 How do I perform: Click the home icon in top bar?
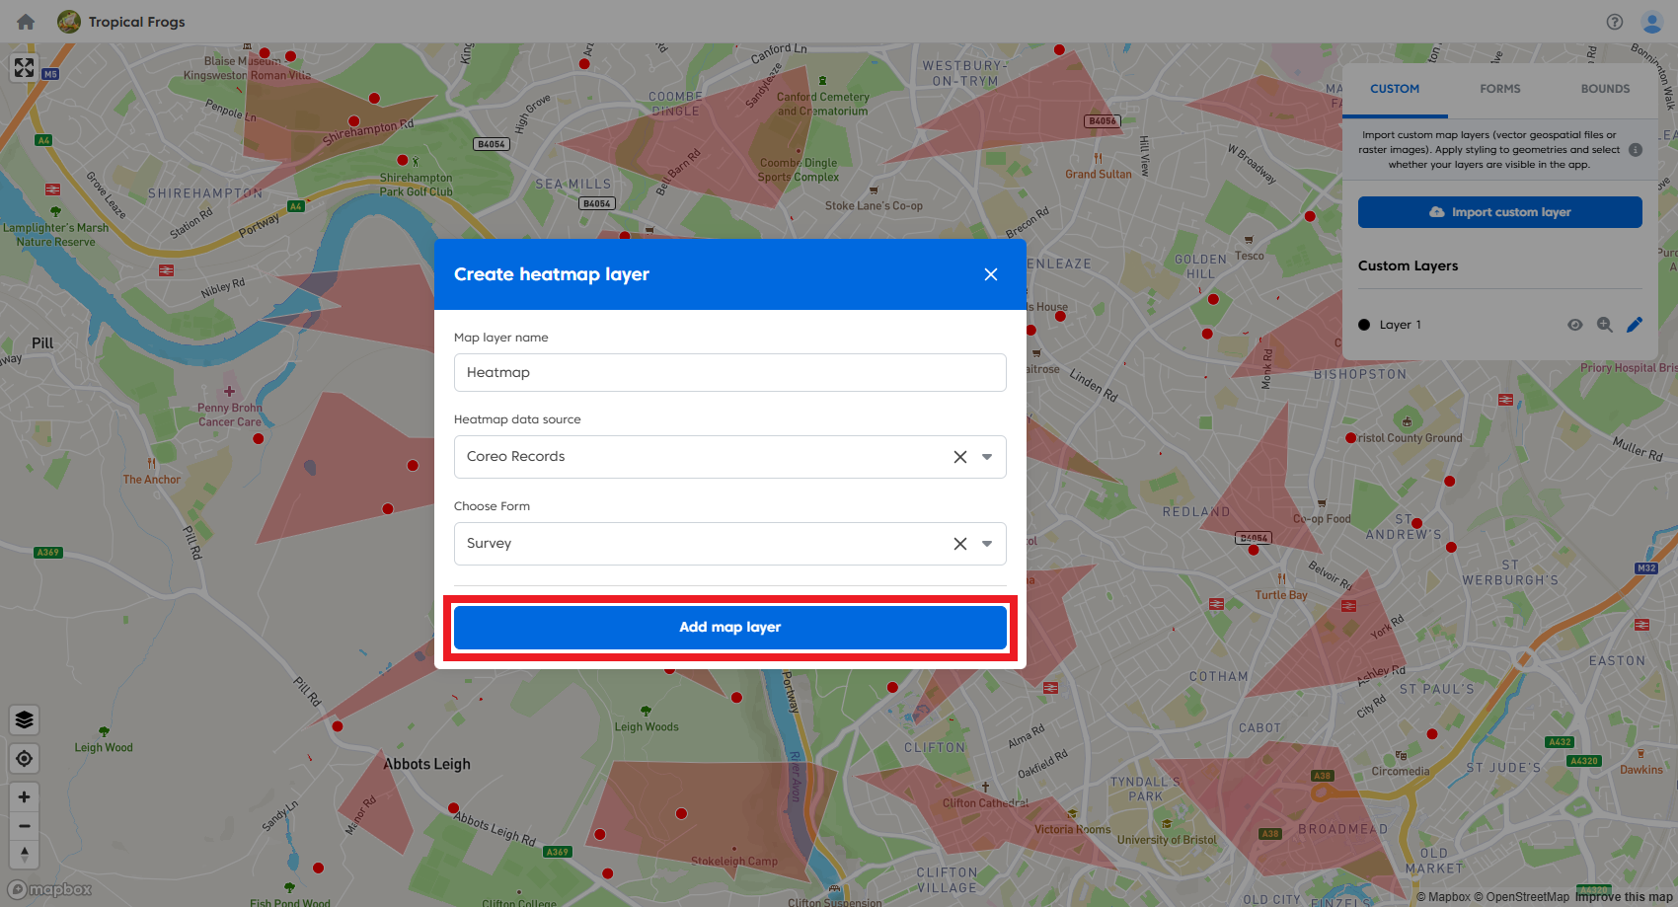coord(26,22)
